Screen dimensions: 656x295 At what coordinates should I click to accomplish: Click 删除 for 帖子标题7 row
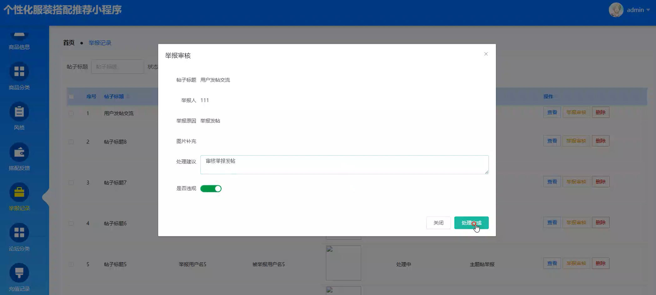pos(600,182)
